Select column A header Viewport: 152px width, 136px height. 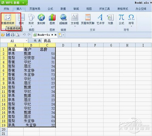point(16,45)
